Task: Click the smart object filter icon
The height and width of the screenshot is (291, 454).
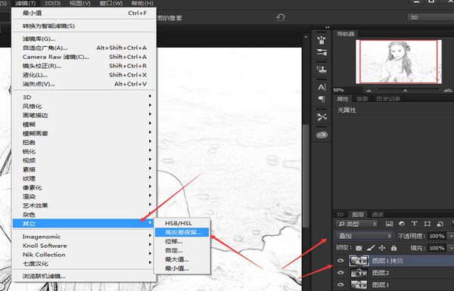Action: tap(440, 224)
